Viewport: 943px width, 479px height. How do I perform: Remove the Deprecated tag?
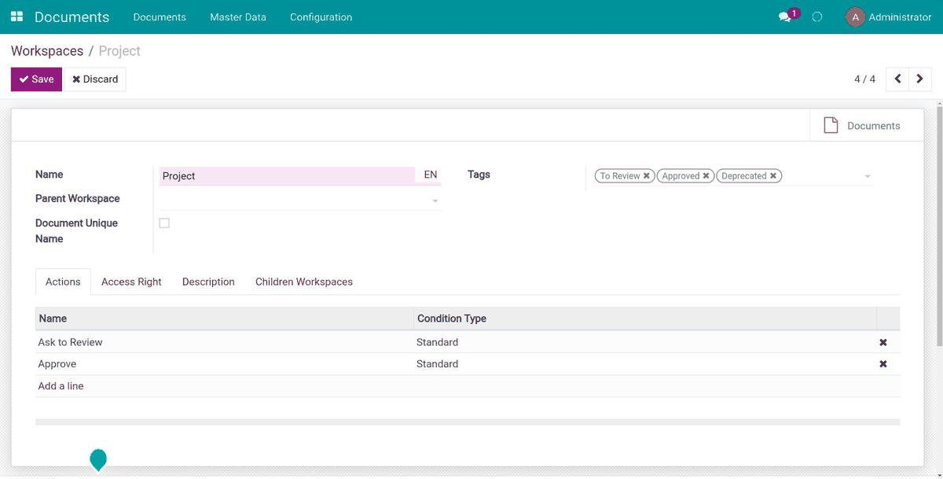[x=773, y=176]
